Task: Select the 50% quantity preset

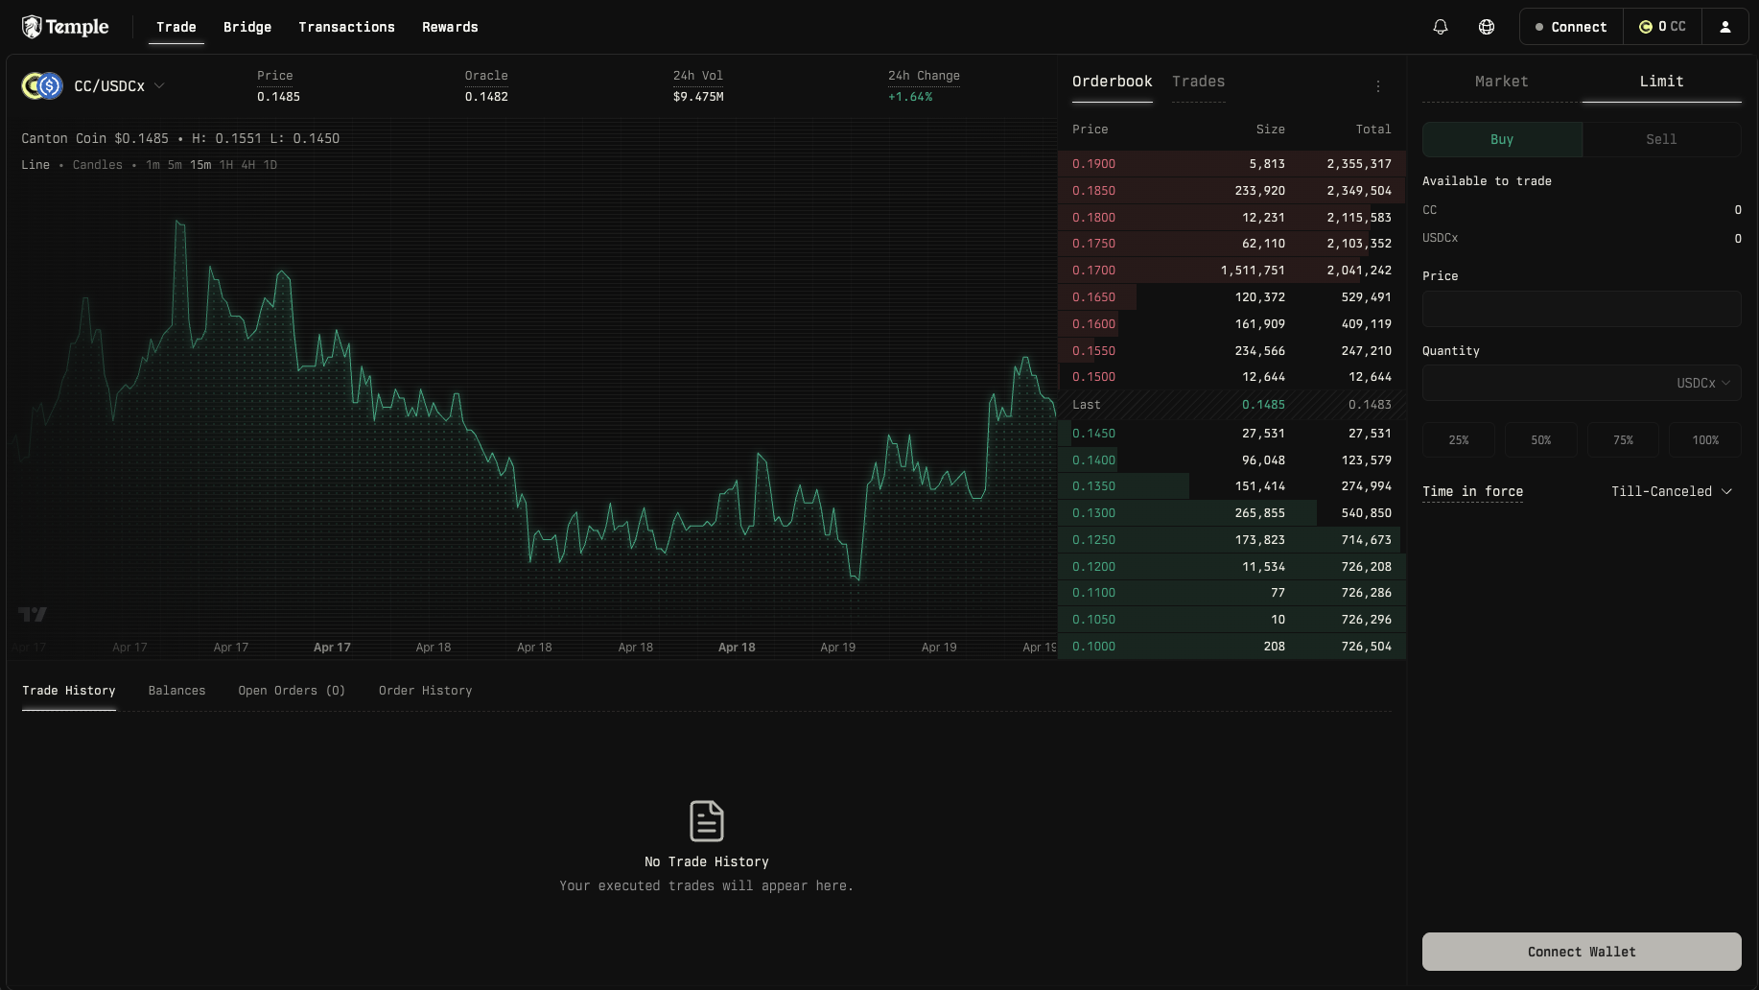Action: (1540, 439)
